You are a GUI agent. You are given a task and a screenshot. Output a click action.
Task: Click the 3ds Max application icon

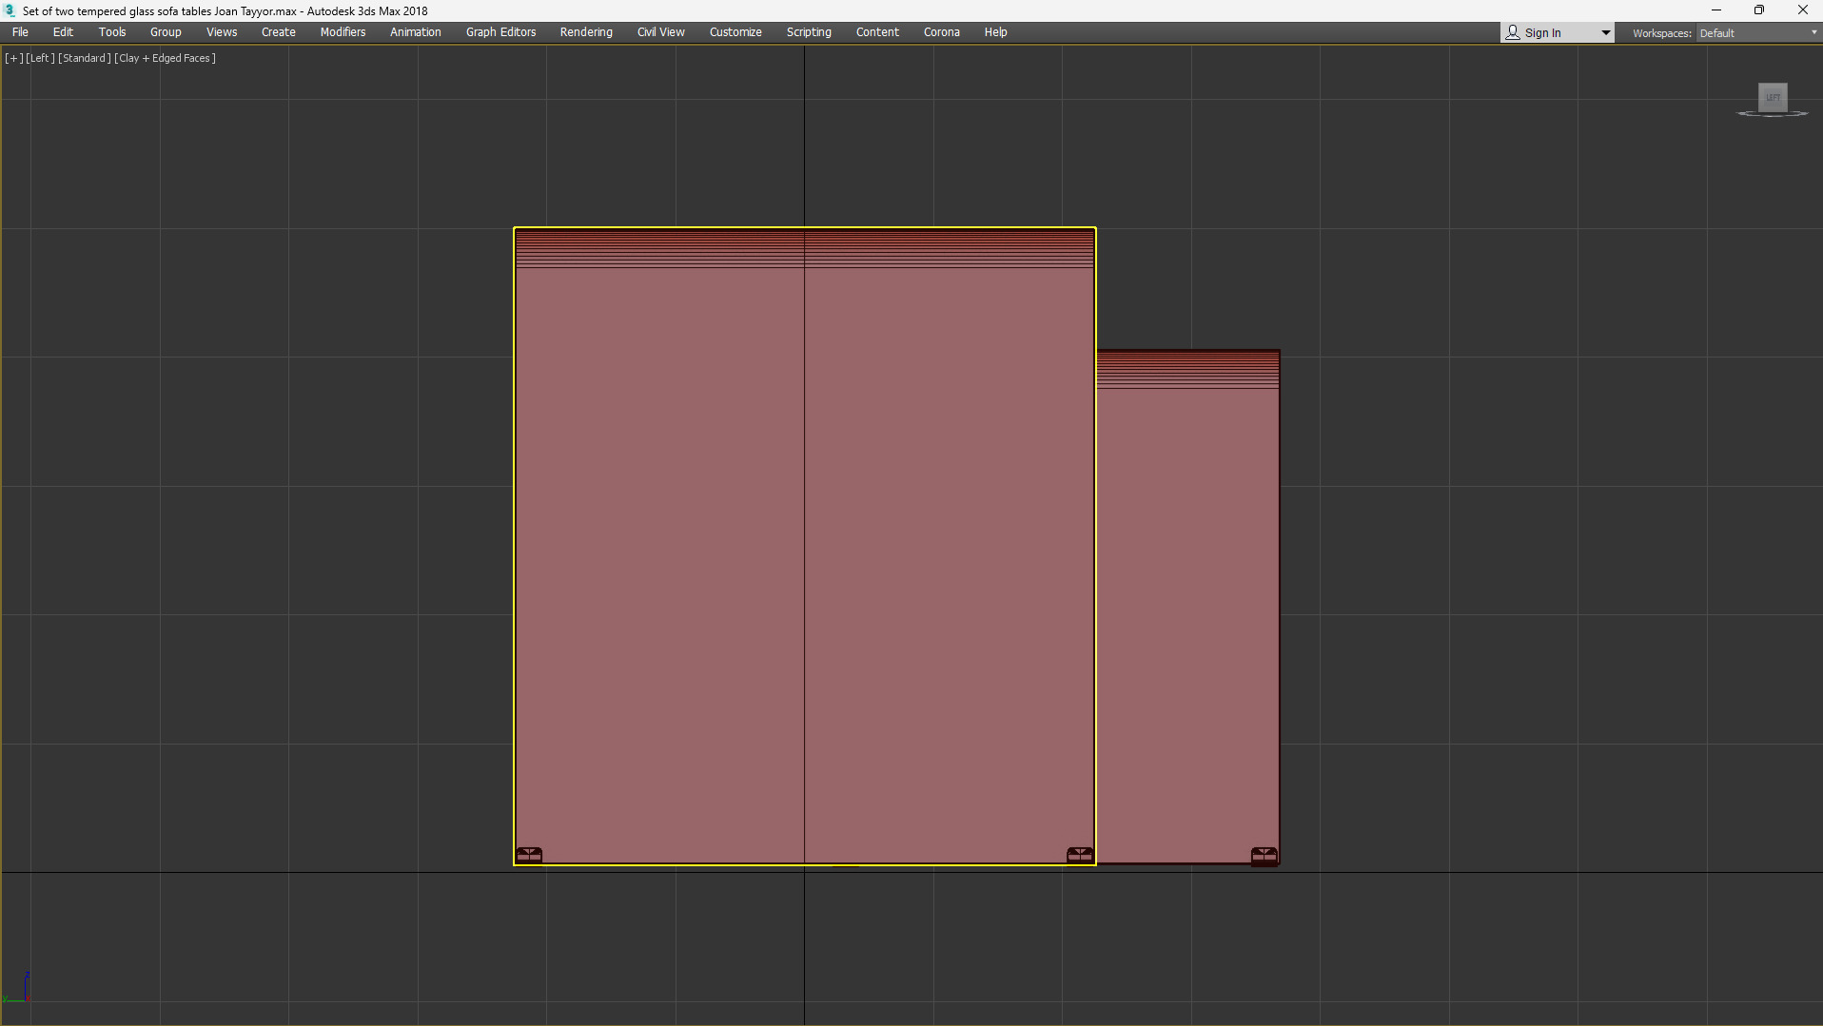point(10,10)
